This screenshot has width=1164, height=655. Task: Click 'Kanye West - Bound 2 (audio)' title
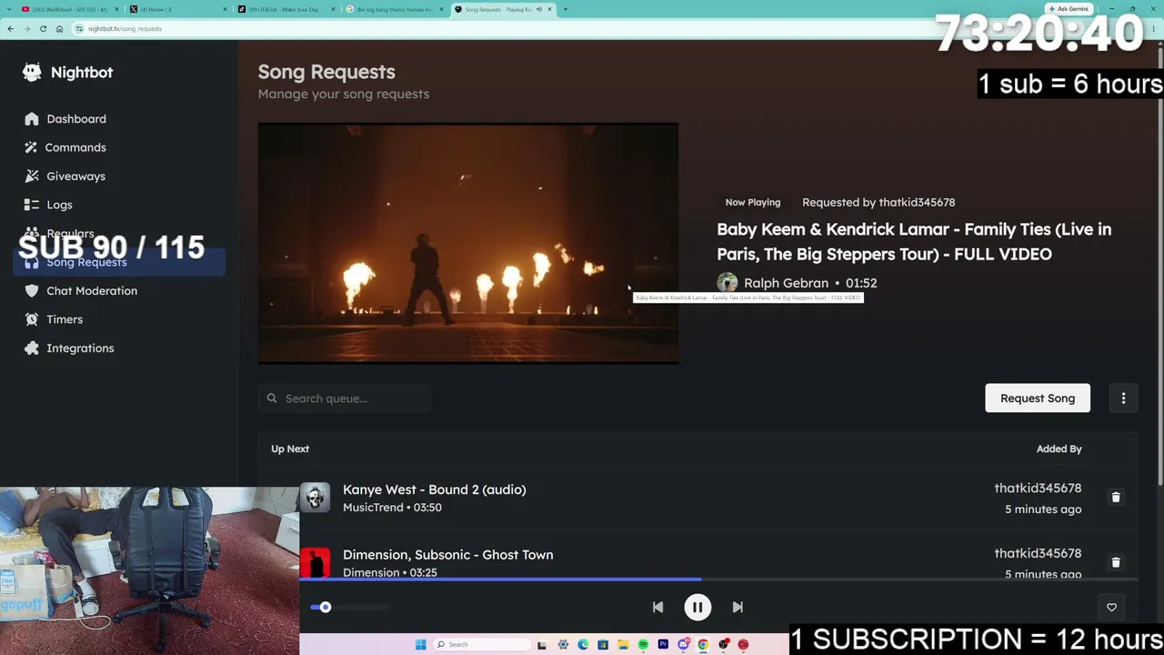pos(434,489)
